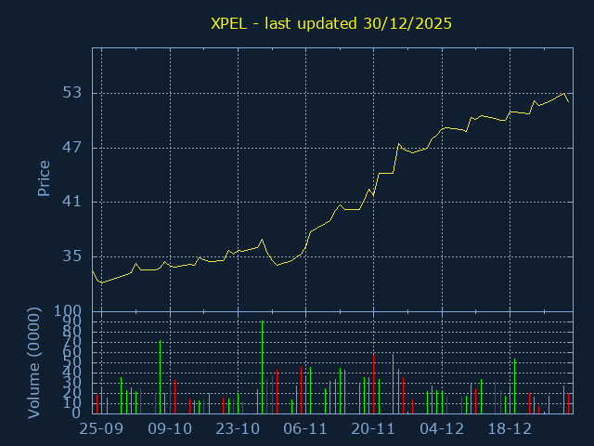Click the date label 25-09

point(101,429)
